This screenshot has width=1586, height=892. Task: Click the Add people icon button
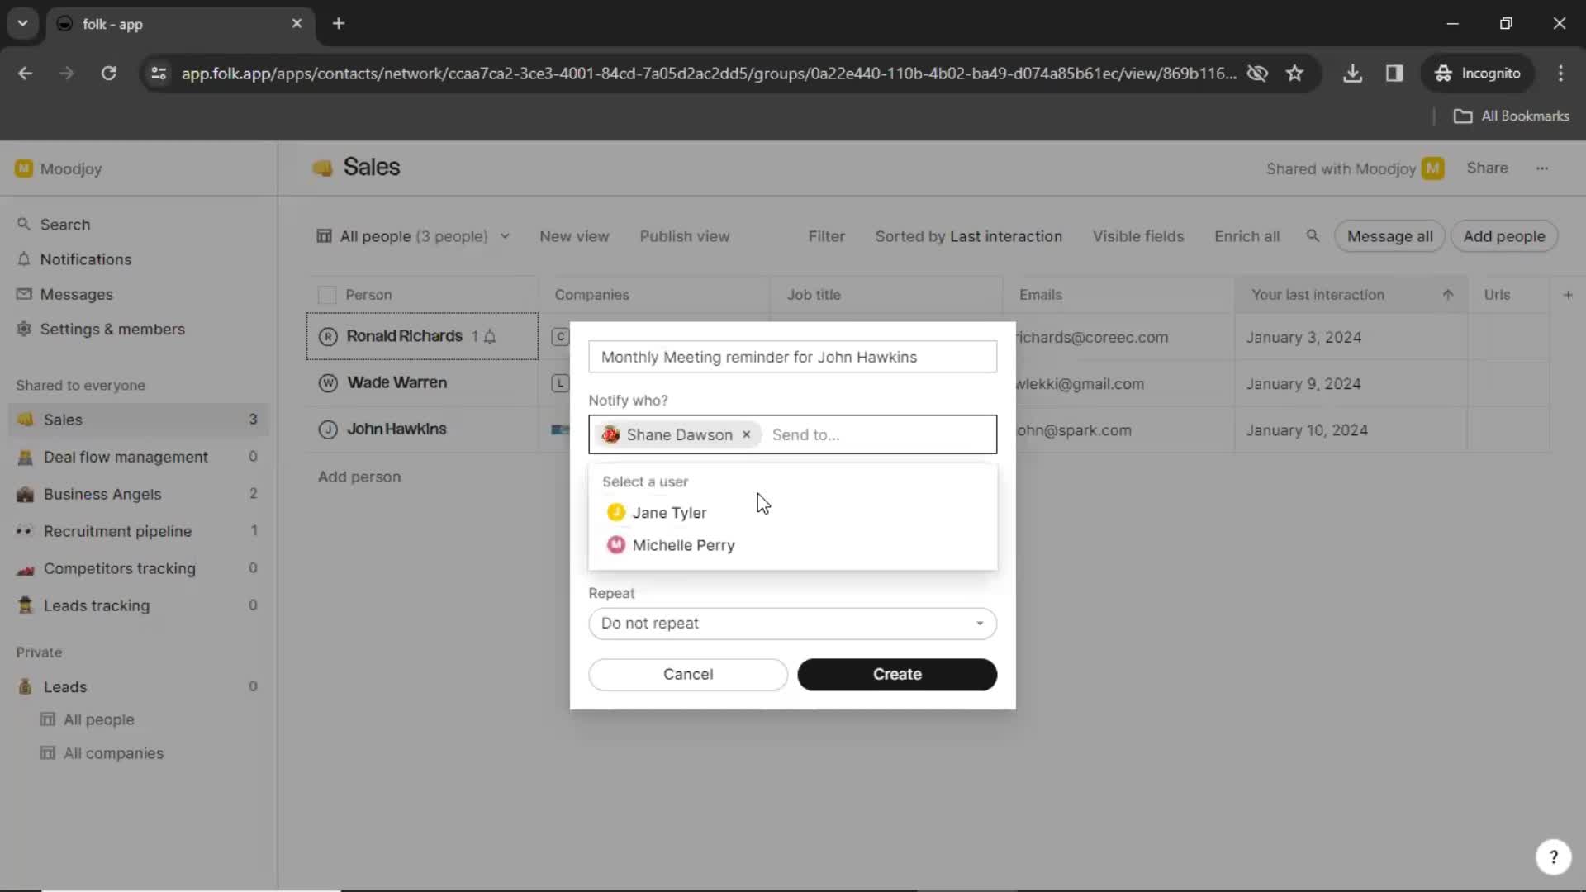(1504, 236)
